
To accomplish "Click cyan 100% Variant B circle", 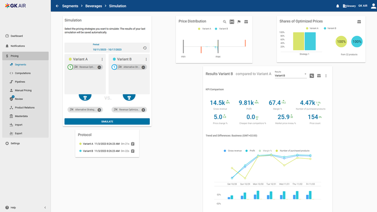I will point(357,42).
